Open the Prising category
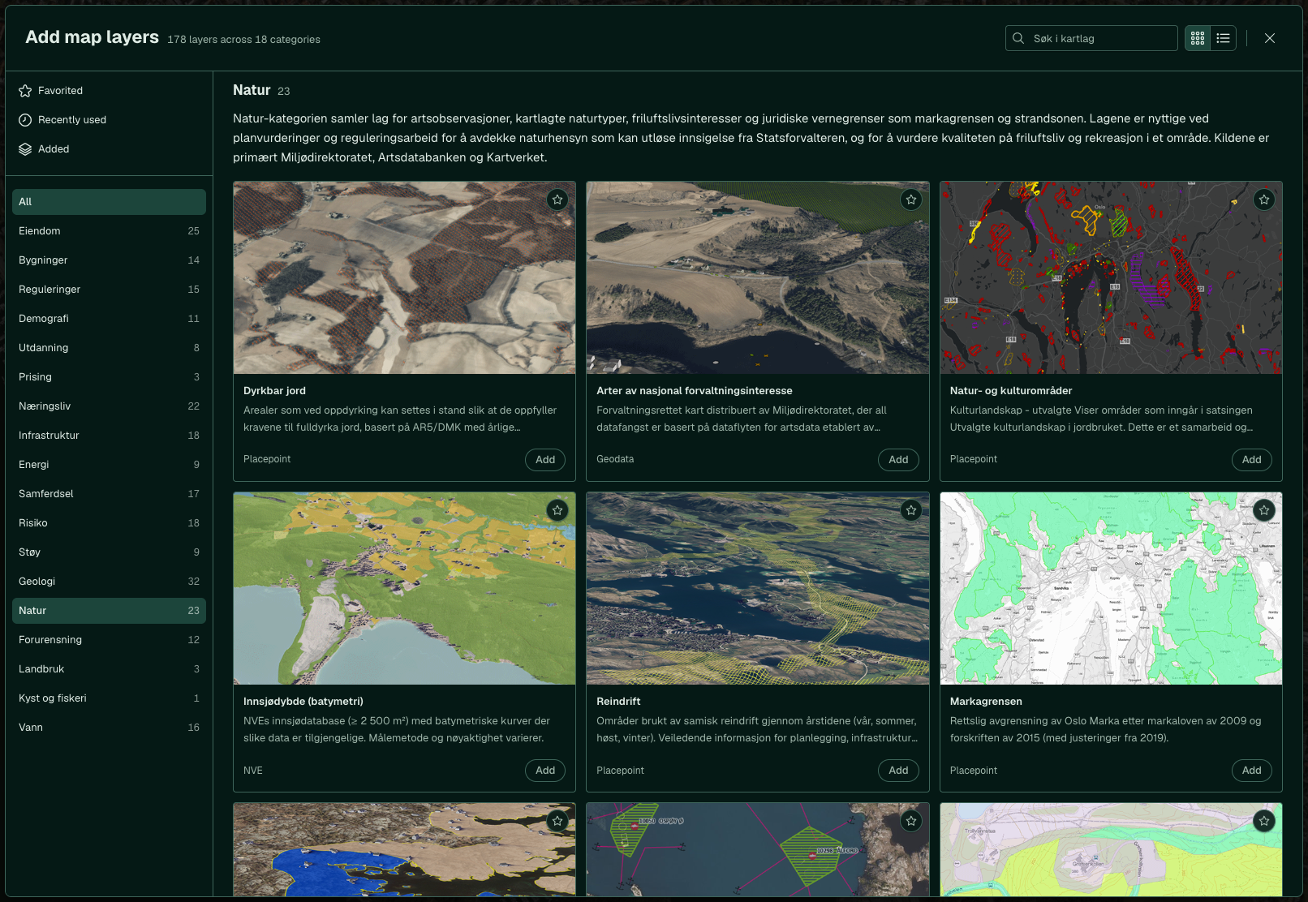 click(109, 377)
